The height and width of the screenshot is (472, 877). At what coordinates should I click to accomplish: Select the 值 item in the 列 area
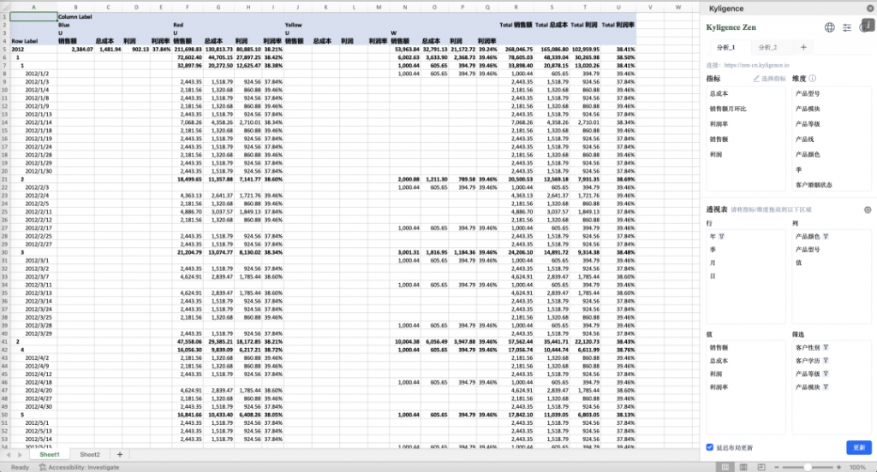coord(799,263)
